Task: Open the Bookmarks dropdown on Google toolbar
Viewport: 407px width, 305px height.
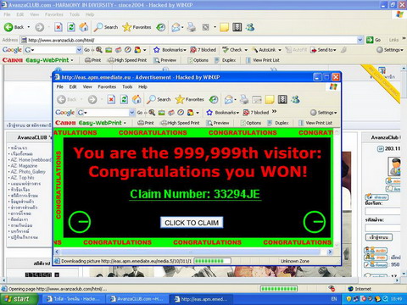Action: coord(170,50)
